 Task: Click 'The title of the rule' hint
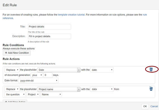36,32
